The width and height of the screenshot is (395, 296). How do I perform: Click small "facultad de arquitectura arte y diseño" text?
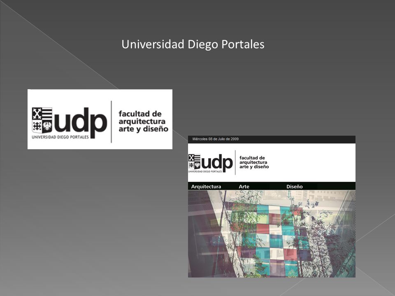click(x=254, y=162)
